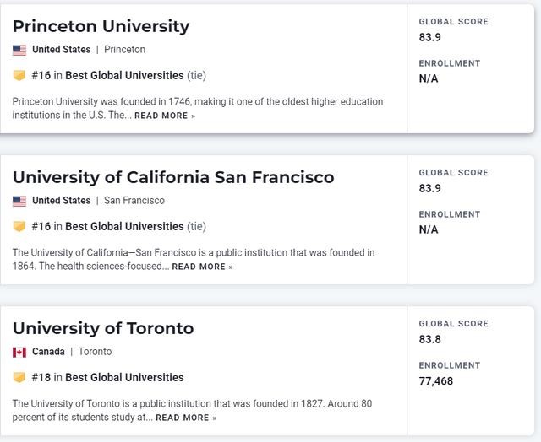Image resolution: width=541 pixels, height=442 pixels.
Task: Expand Princeton description with READ MORE
Action: [x=165, y=116]
